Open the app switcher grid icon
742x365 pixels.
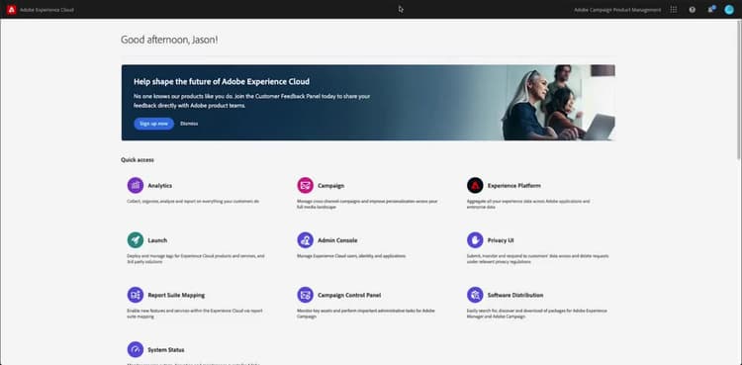click(674, 10)
